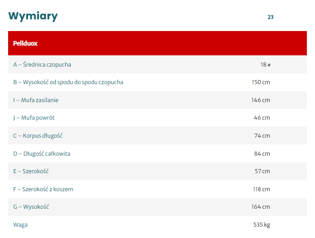Click the Wymiary heading
The image size is (315, 238).
pyautogui.click(x=33, y=16)
